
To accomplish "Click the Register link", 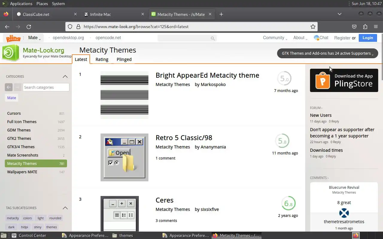I will 342,38.
